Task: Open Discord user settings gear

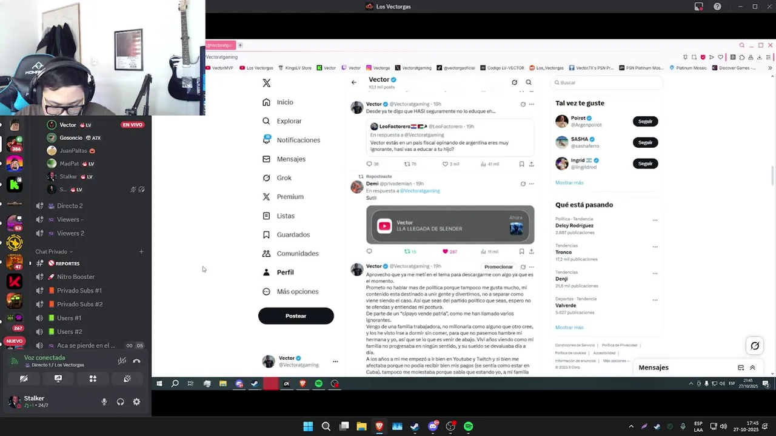Action: tap(136, 401)
